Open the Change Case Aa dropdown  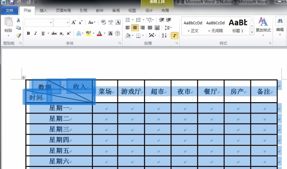[x=92, y=22]
